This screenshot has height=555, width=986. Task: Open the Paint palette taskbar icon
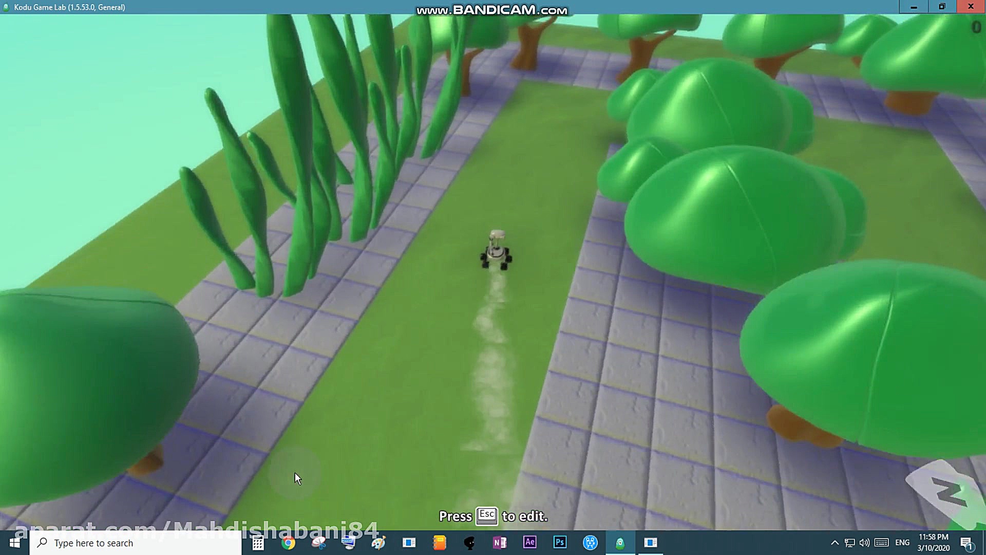click(x=378, y=543)
